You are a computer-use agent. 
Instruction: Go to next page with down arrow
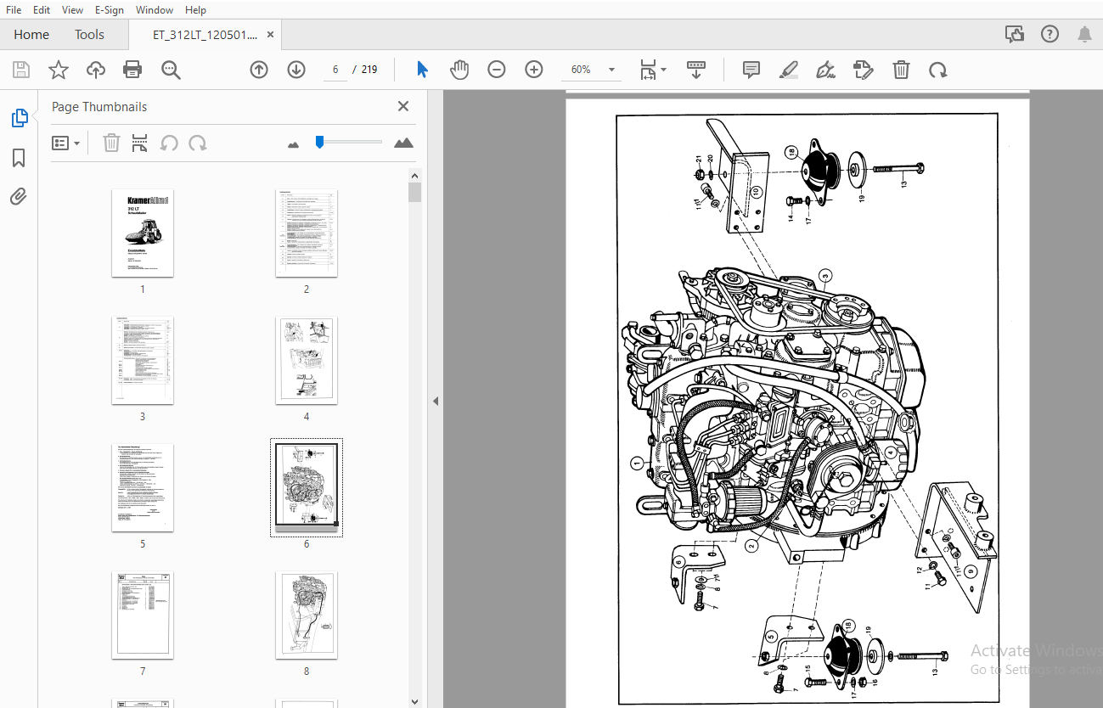point(296,70)
